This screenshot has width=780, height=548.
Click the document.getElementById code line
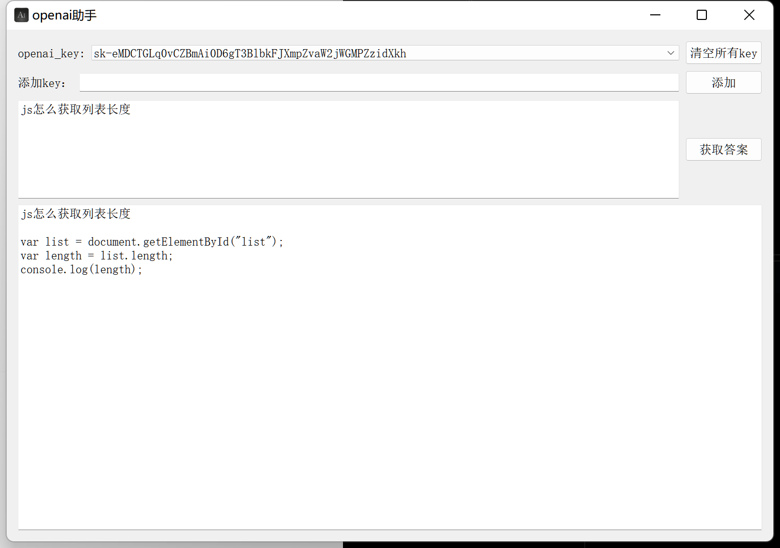coord(152,242)
